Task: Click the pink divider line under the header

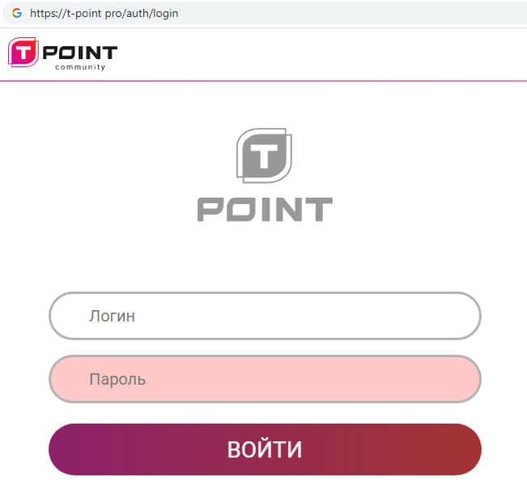Action: 263,81
